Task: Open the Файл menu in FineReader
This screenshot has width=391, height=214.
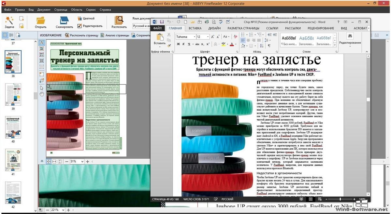Action: [7, 10]
